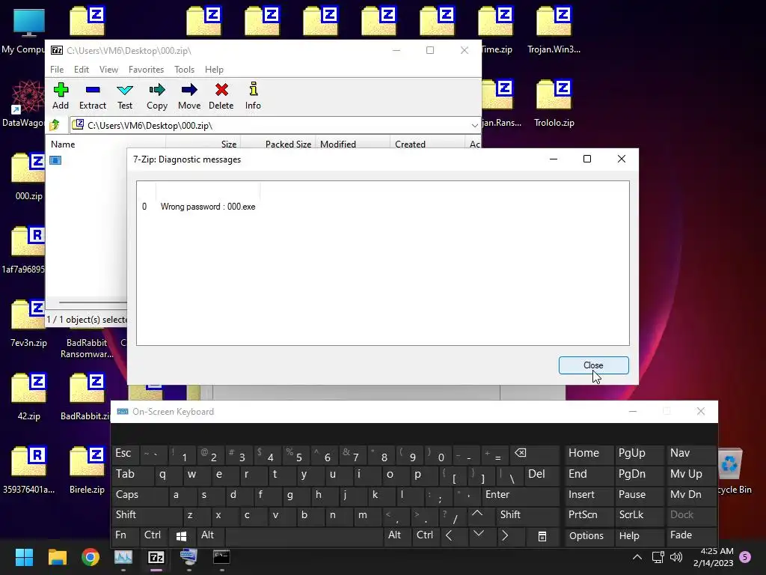This screenshot has width=766, height=575.
Task: Open the Edit menu
Action: 81,70
